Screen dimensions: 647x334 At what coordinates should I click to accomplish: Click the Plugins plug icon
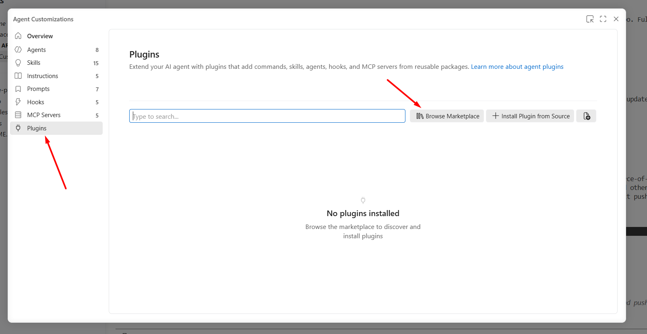pos(18,128)
